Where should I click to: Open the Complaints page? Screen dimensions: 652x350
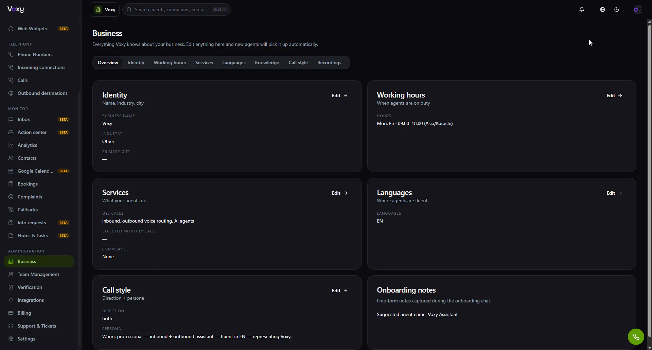pos(39,197)
